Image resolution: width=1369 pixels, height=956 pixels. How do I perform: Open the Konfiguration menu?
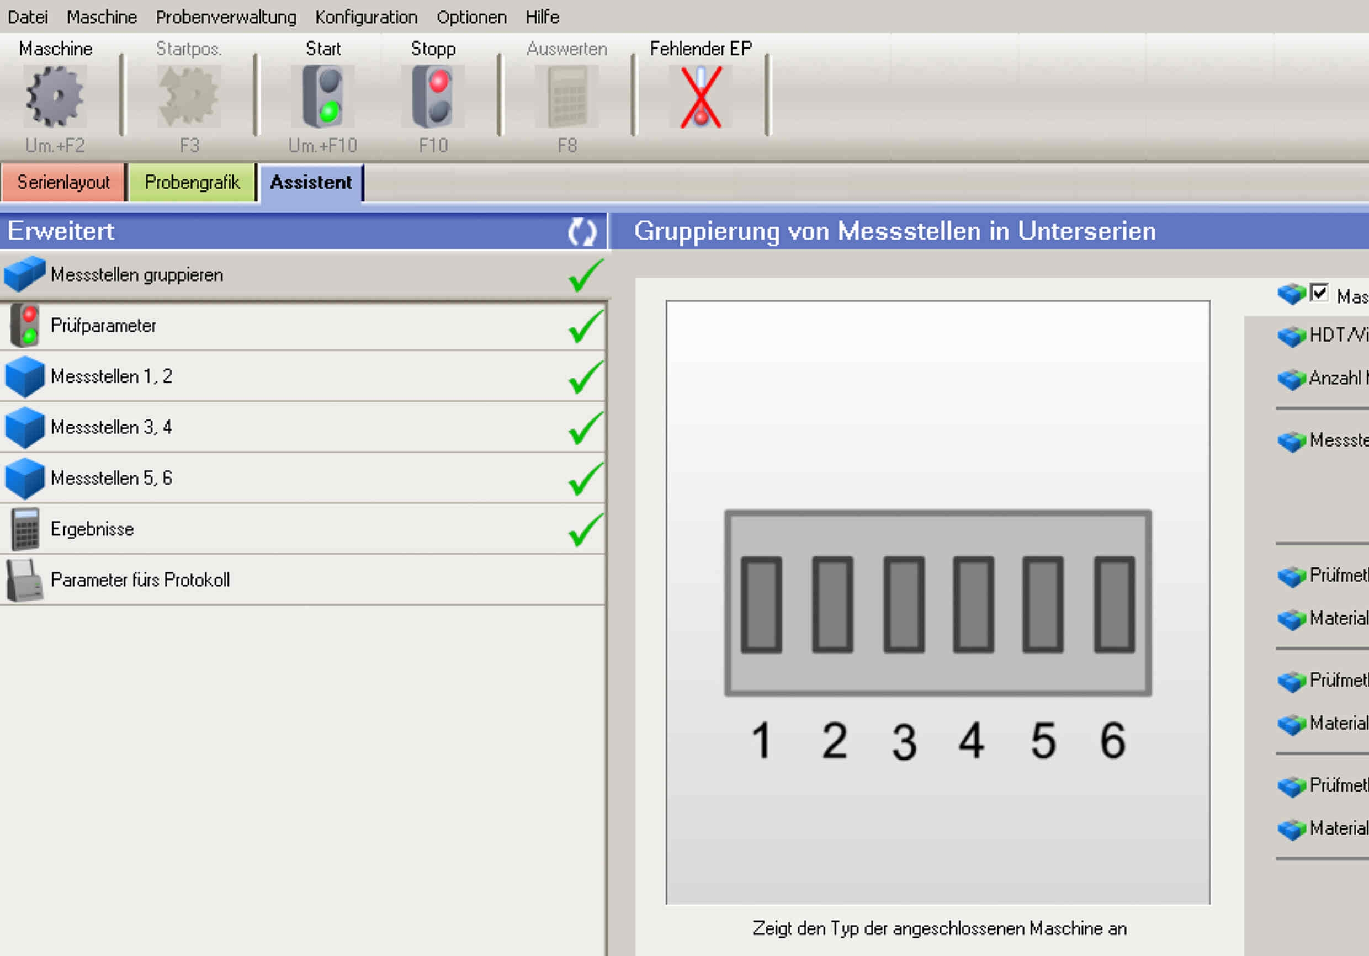[366, 17]
